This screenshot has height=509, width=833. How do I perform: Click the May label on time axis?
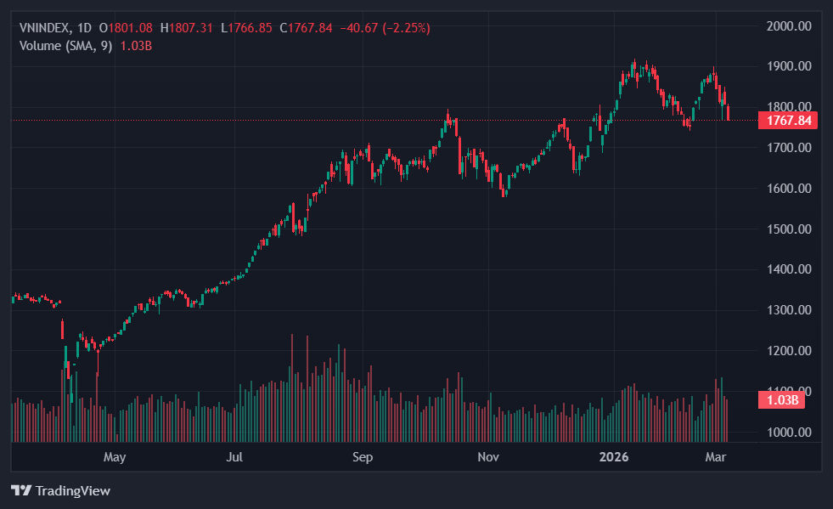click(x=114, y=457)
